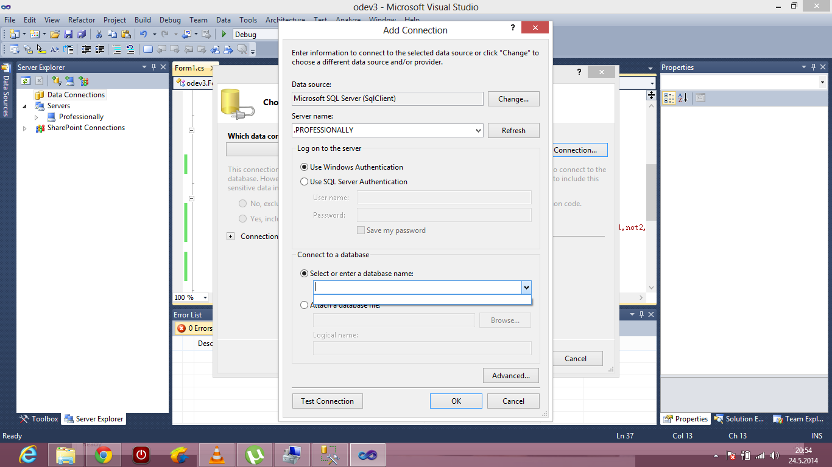
Task: Click the database name text field
Action: (x=417, y=287)
